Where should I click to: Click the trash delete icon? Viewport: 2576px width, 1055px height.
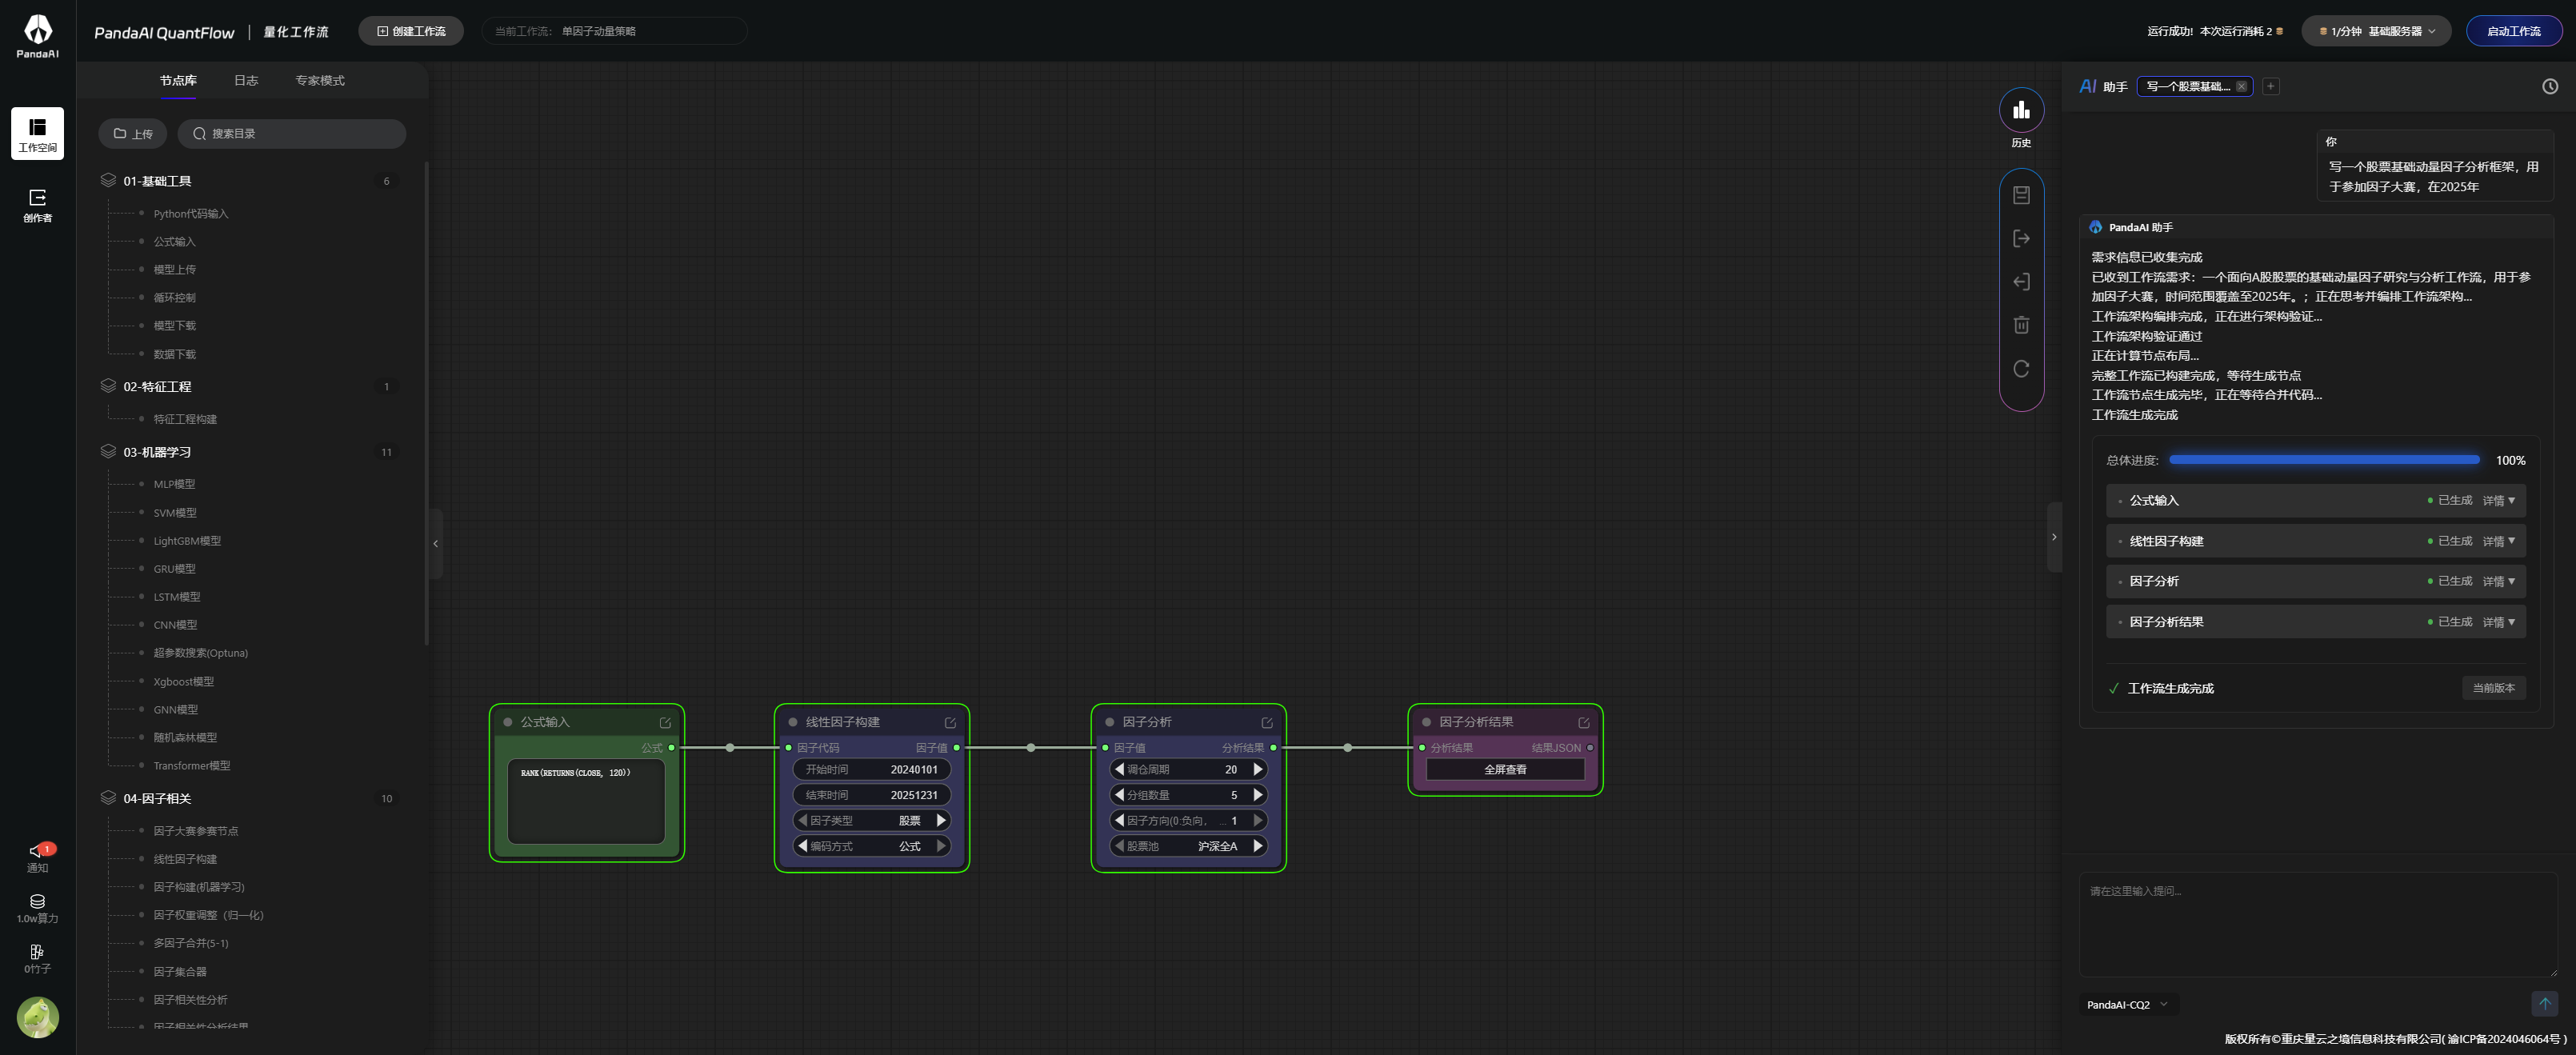coord(2021,325)
